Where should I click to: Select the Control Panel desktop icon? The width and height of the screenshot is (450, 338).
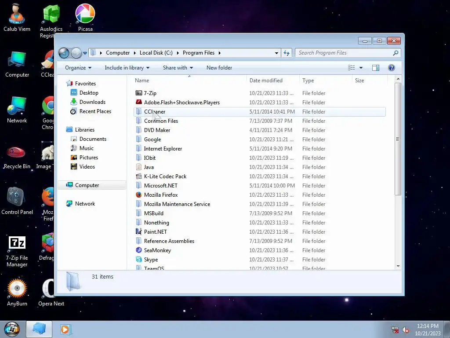click(x=17, y=201)
